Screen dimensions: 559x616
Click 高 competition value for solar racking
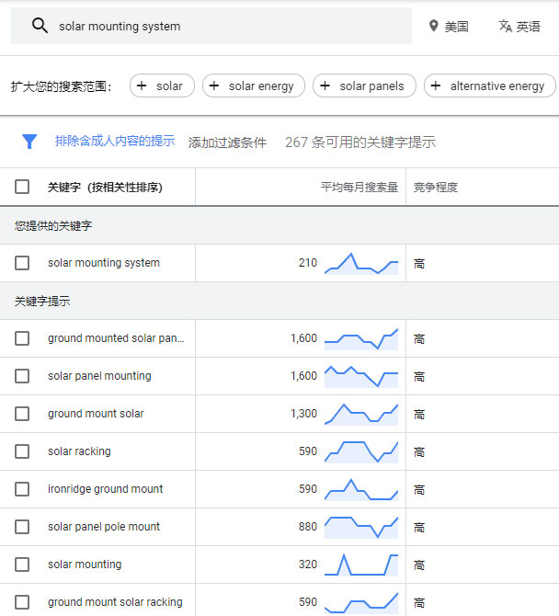[419, 451]
